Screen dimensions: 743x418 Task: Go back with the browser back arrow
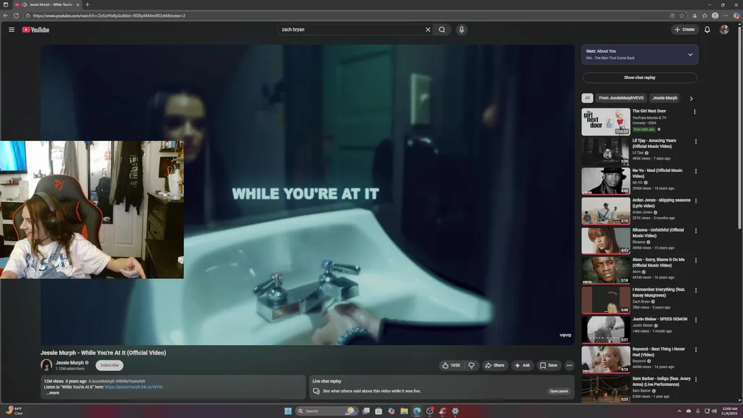[6, 16]
